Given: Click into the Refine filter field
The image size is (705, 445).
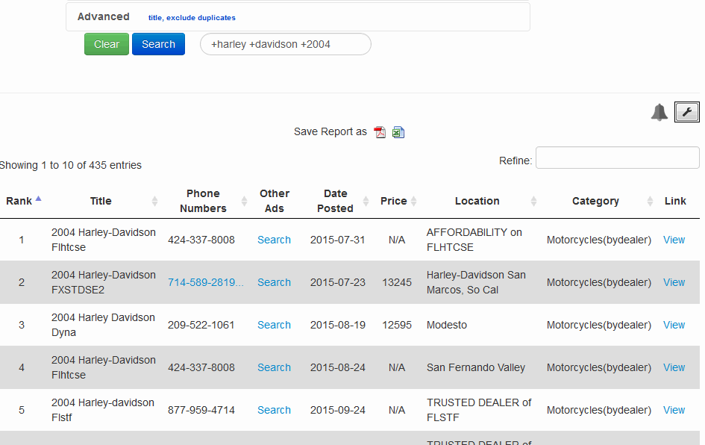Looking at the screenshot, I should coord(617,158).
